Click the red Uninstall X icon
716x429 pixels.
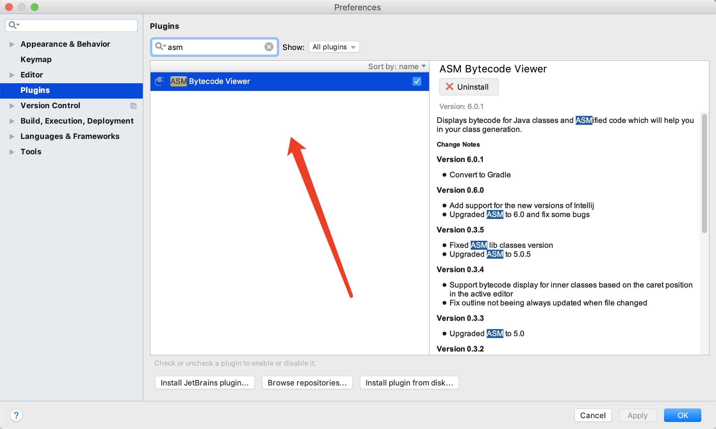pos(449,87)
